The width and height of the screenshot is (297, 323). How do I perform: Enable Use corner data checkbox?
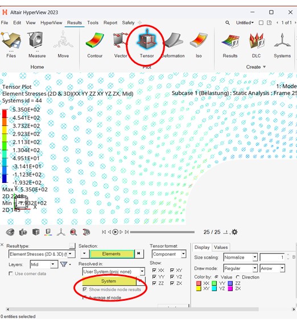click(x=11, y=273)
